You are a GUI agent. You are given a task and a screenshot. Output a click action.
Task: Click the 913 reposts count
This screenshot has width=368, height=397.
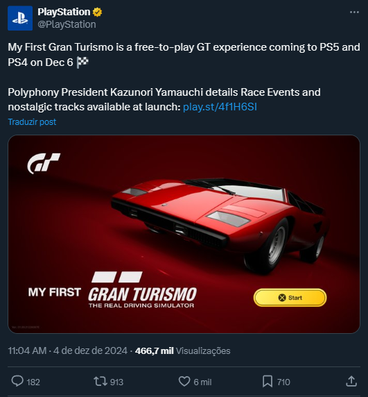116,382
